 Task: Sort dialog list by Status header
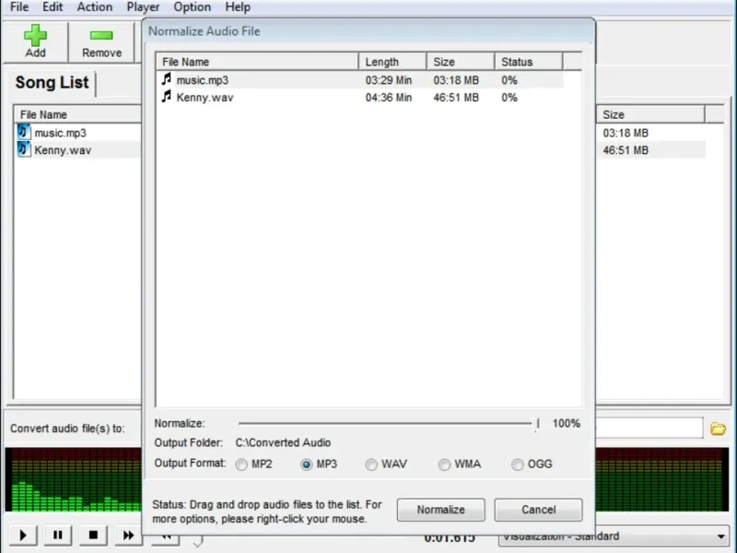[x=528, y=62]
